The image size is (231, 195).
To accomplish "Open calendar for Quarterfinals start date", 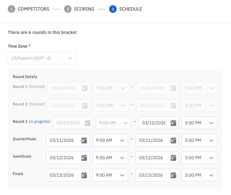I will [x=84, y=140].
